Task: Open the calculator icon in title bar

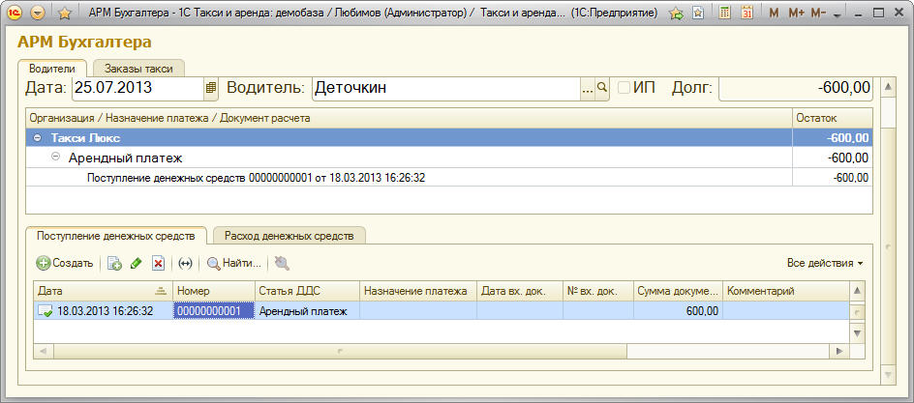Action: pyautogui.click(x=722, y=14)
